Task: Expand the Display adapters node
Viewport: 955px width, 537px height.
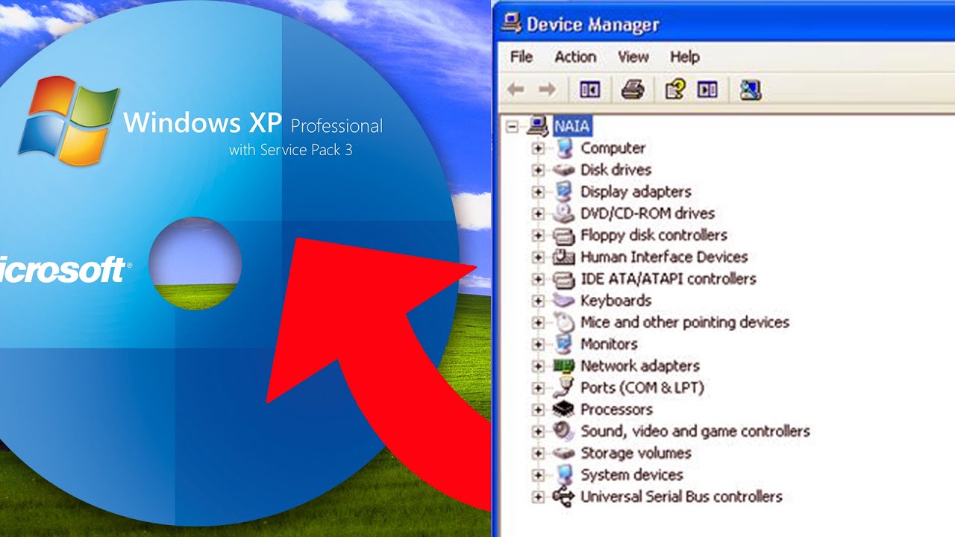Action: (539, 192)
